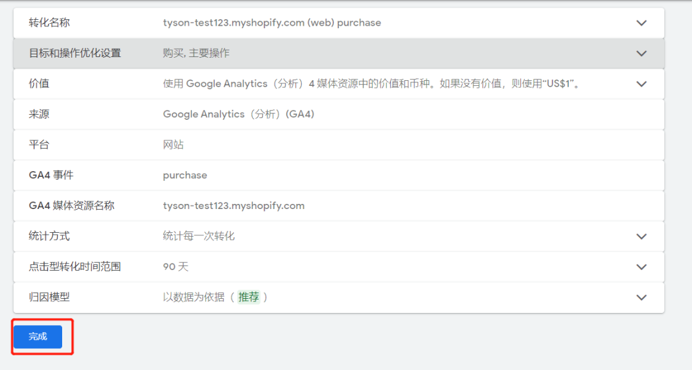This screenshot has height=370, width=692.
Task: Click the 平台 row label
Action: pyautogui.click(x=39, y=145)
